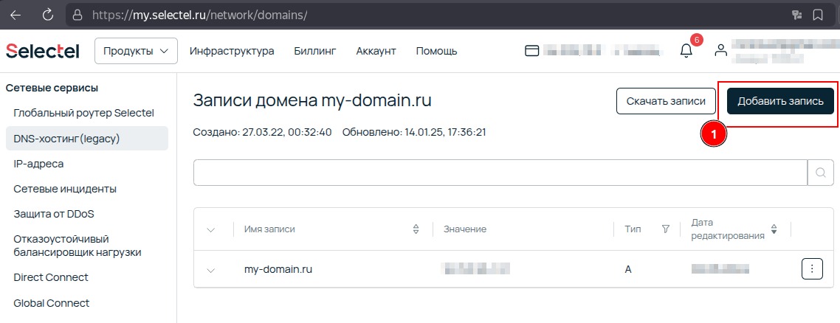
Task: Sort records by Имя записи
Action: click(416, 229)
